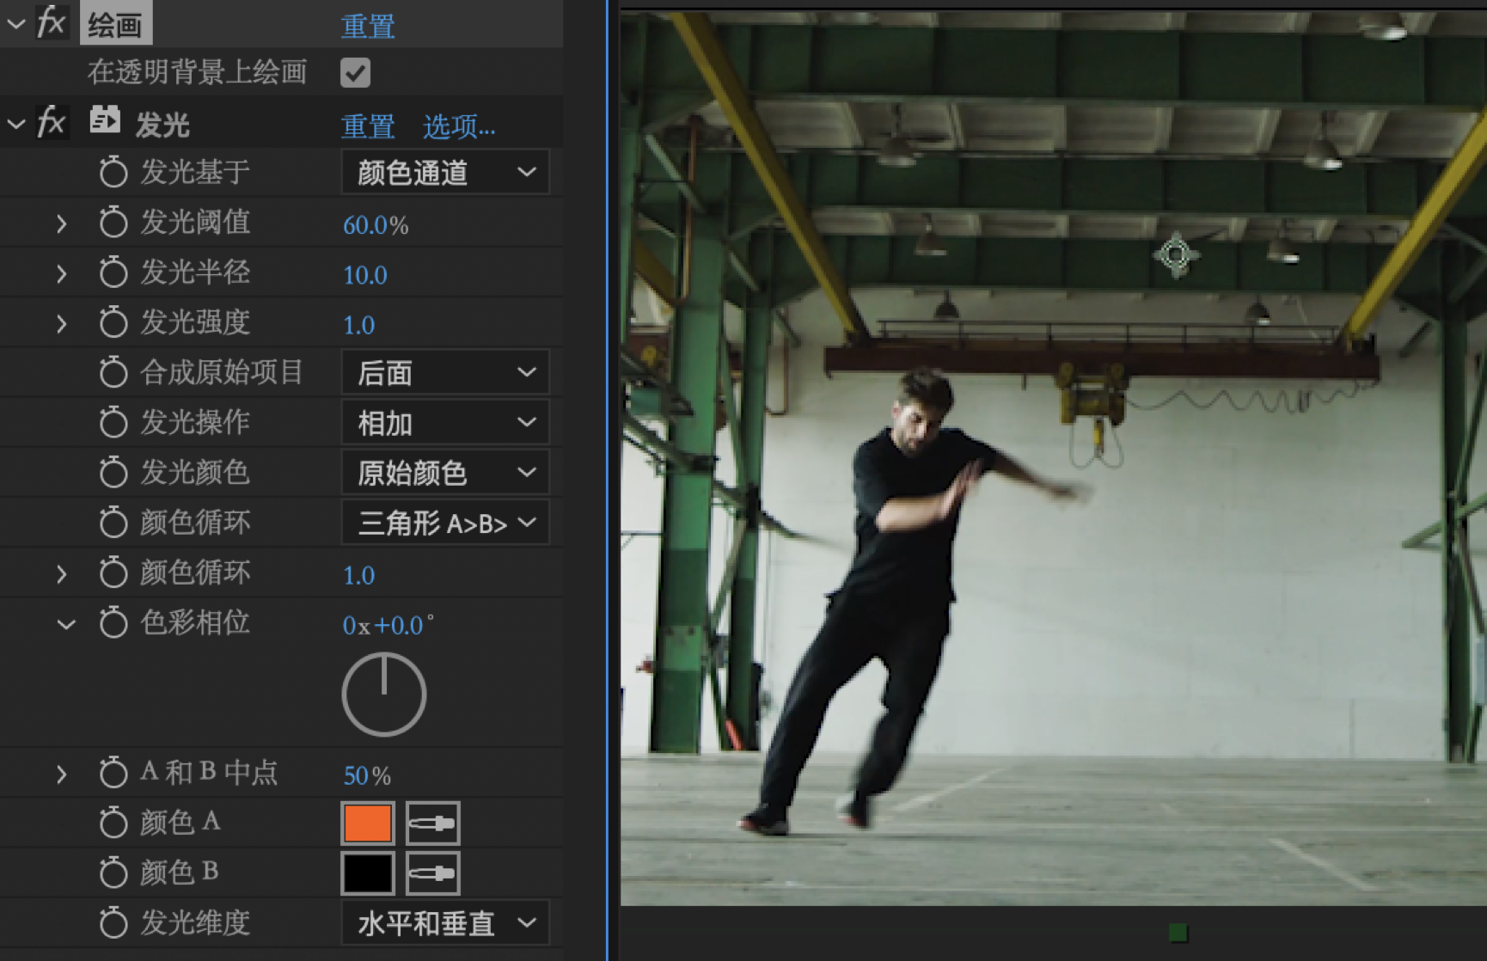Viewport: 1487px width, 961px height.
Task: Collapse the 绘画 effect group
Action: pos(16,24)
